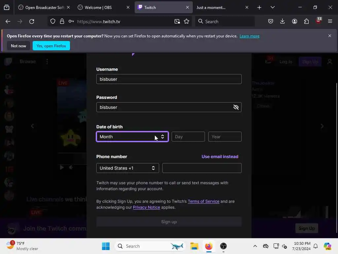
Task: Open Firefox from the taskbar
Action: [x=209, y=246]
